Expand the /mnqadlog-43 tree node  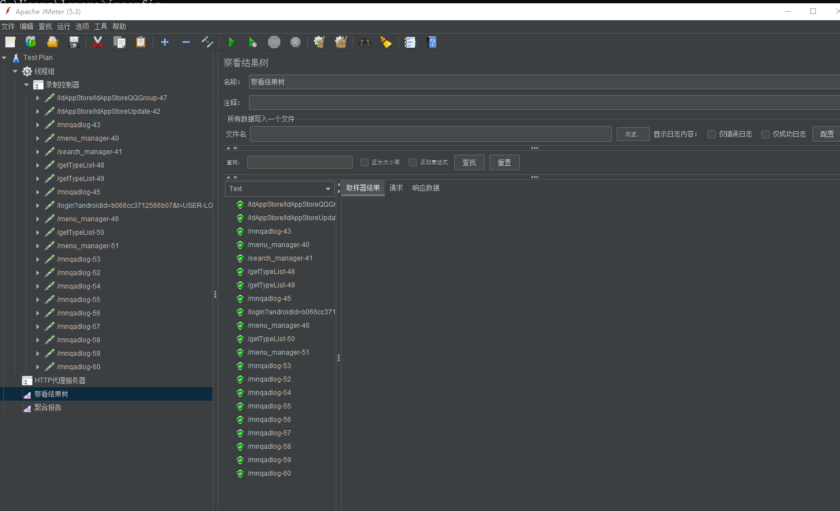tap(38, 125)
